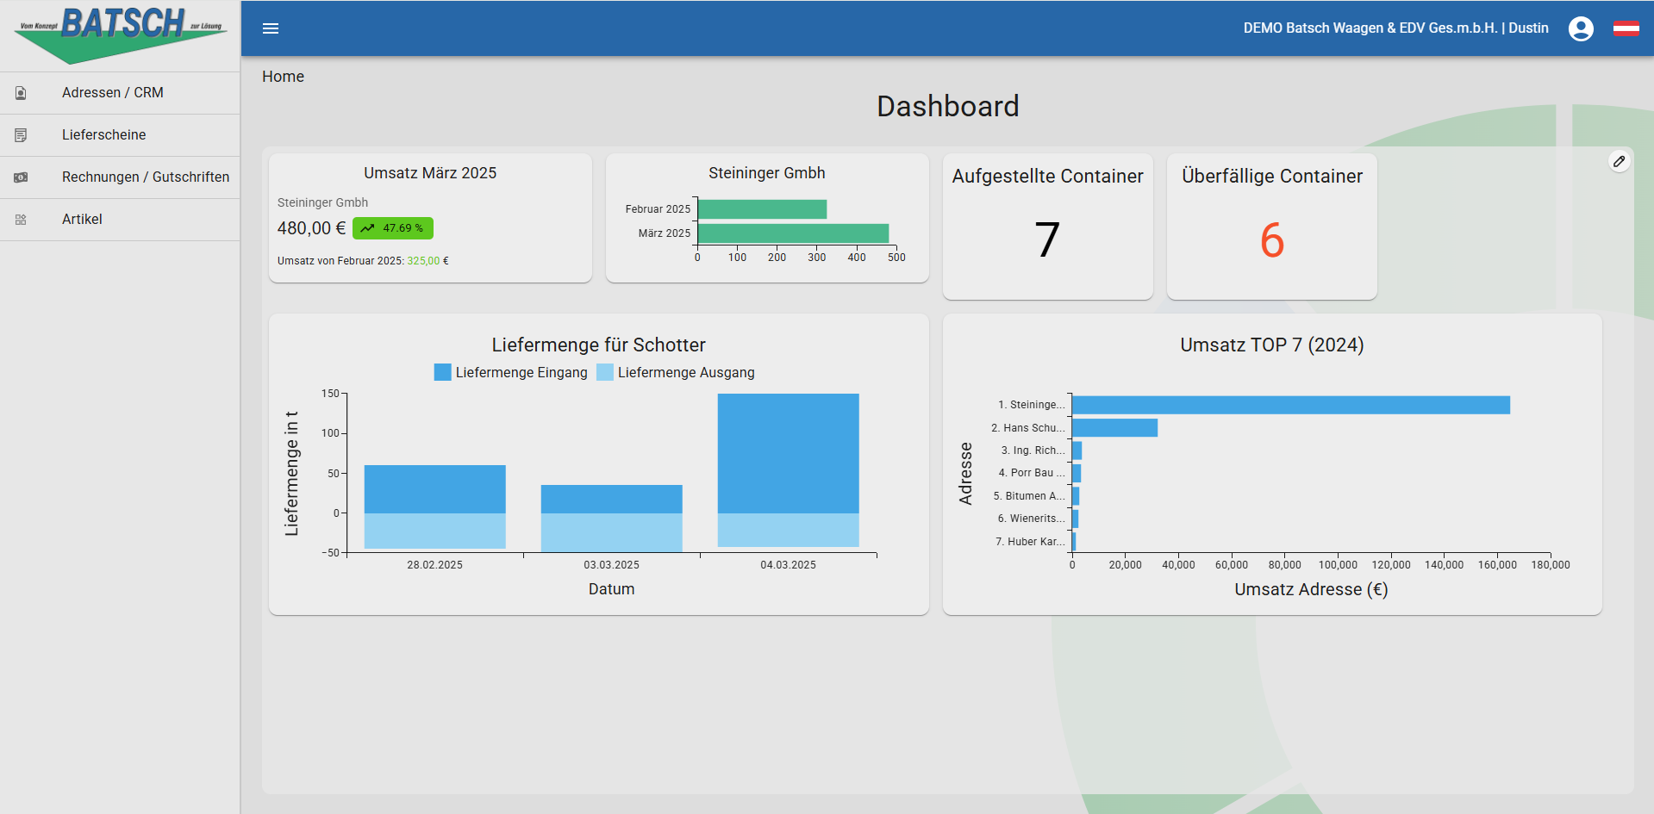This screenshot has height=814, width=1654.
Task: Click the 04.03.2025 Eingang bar
Action: click(x=788, y=453)
